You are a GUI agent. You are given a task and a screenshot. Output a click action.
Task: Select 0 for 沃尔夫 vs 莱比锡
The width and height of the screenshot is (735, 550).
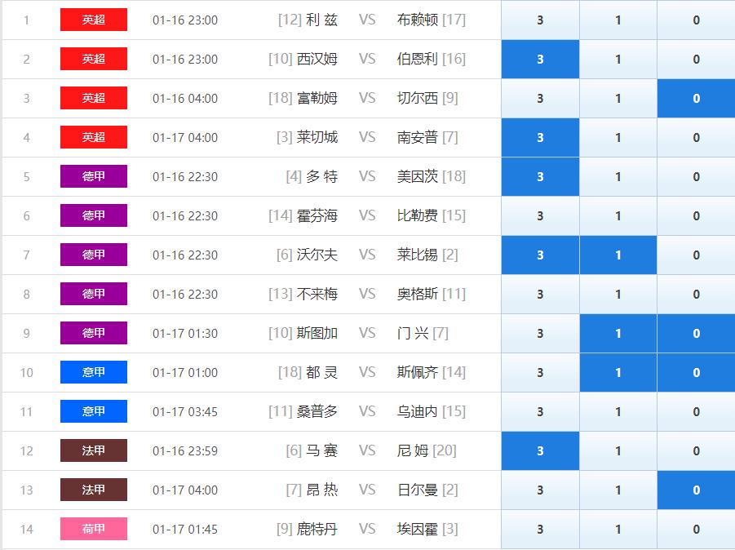tap(696, 255)
